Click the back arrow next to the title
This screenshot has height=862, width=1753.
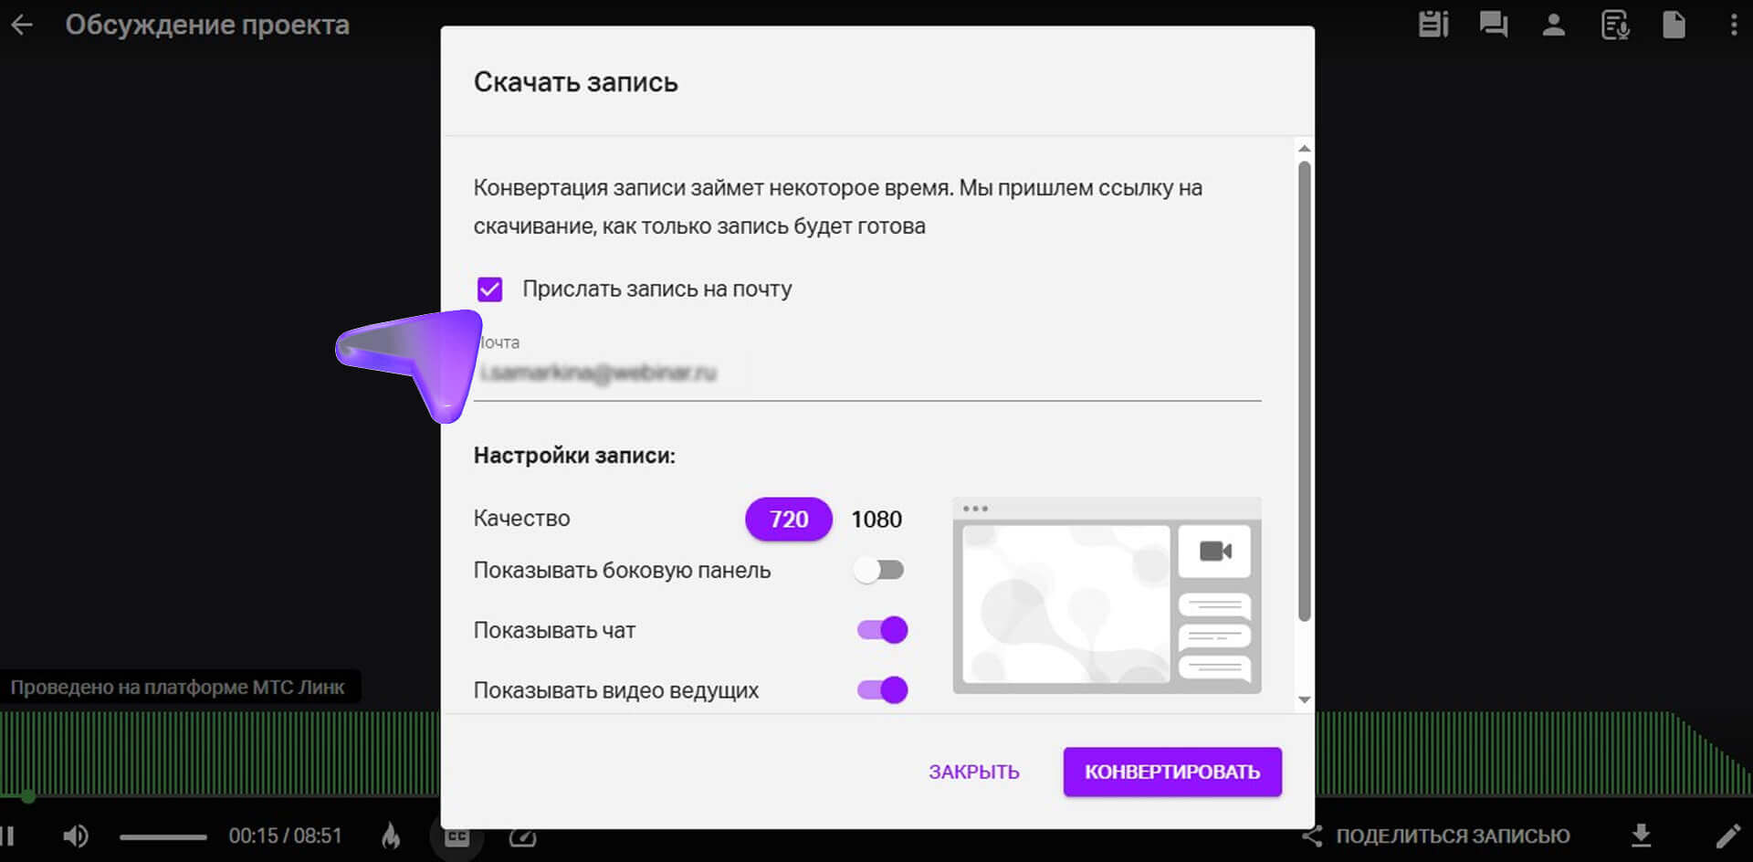coord(22,26)
